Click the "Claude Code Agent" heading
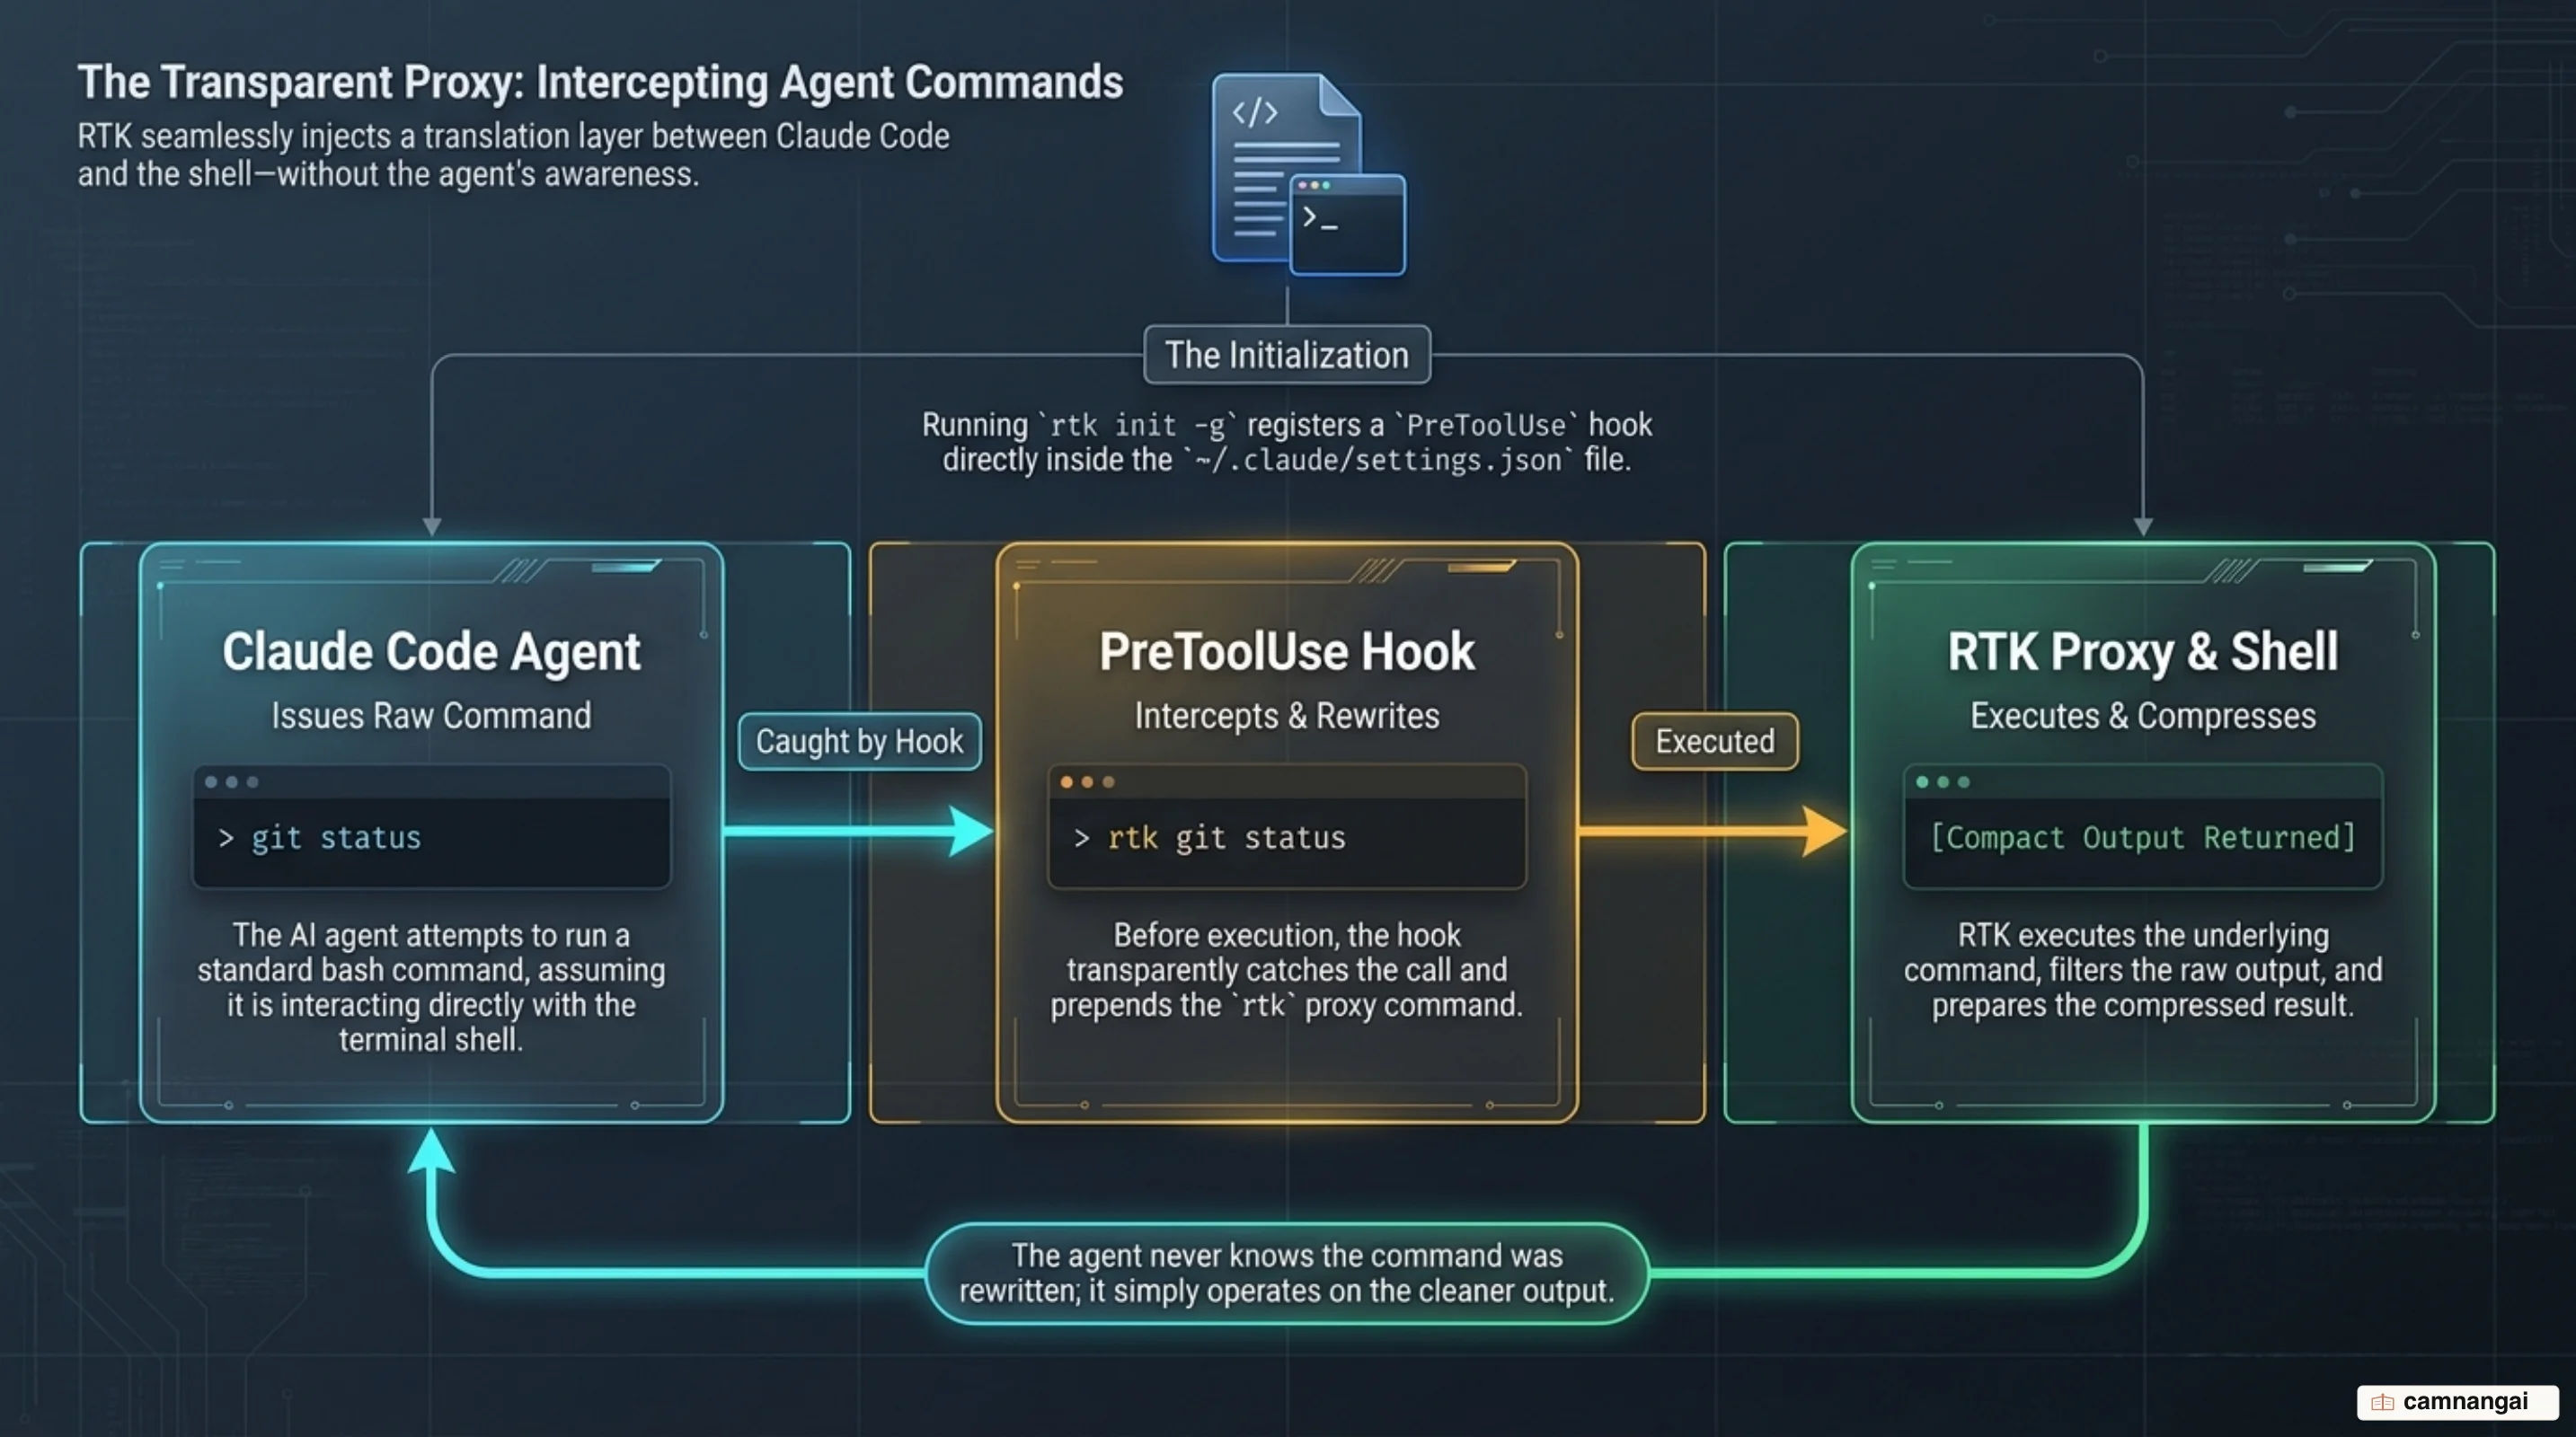Viewport: 2576px width, 1437px height. pyautogui.click(x=431, y=653)
